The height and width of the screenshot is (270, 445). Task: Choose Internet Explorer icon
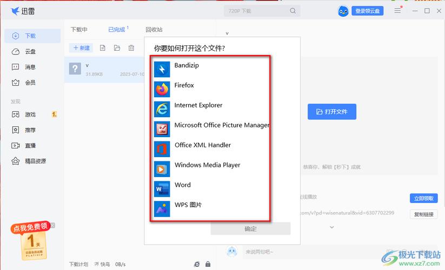point(162,109)
